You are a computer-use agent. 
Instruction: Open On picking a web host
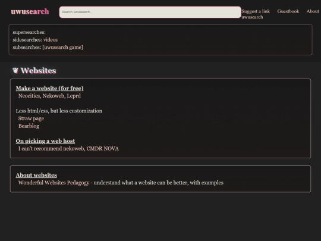[x=45, y=141]
